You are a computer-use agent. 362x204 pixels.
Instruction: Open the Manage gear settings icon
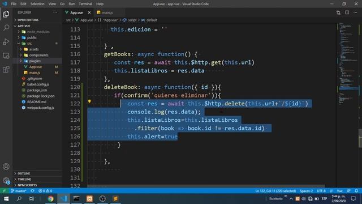6,180
